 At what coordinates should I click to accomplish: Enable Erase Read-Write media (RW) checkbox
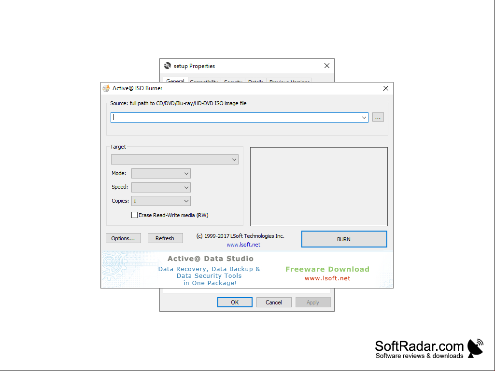click(x=134, y=215)
